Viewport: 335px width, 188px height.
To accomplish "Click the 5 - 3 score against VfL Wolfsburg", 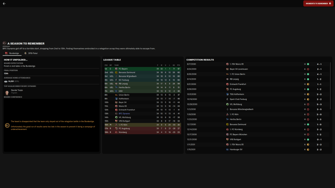I will pyautogui.click(x=319, y=104).
